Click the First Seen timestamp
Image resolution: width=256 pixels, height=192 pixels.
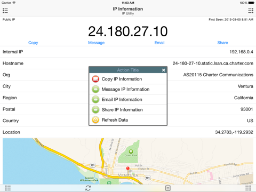tap(231, 20)
